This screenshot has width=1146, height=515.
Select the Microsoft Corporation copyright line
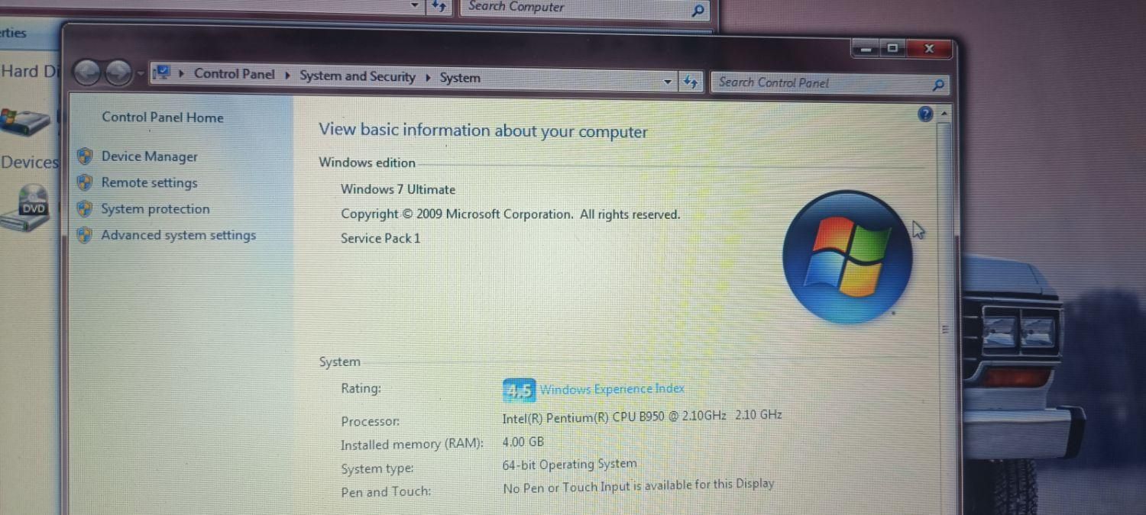tap(510, 214)
